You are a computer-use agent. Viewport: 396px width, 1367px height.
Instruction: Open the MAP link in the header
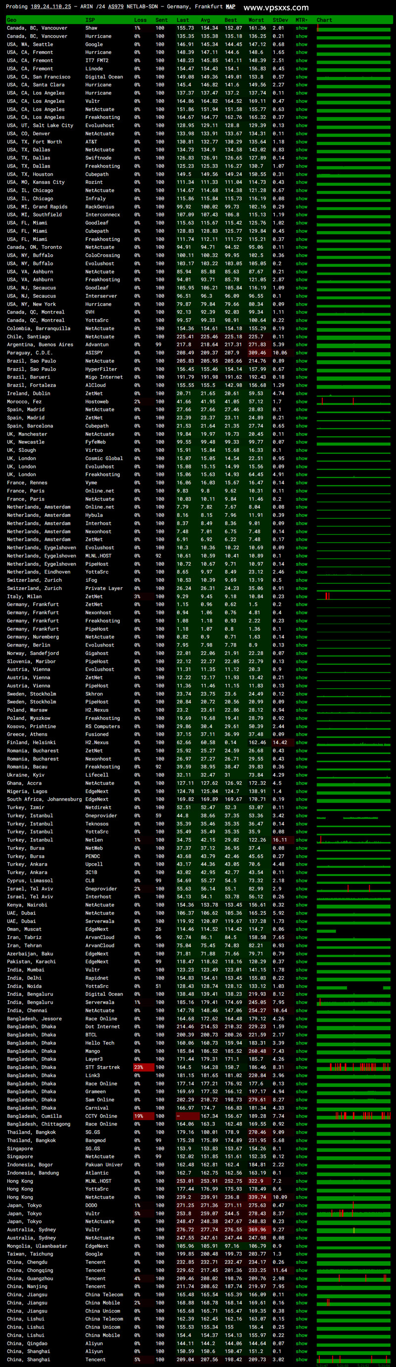pos(230,7)
